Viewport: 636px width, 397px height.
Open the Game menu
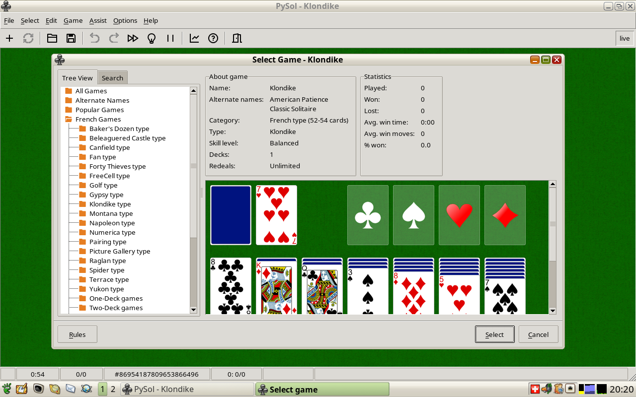73,20
